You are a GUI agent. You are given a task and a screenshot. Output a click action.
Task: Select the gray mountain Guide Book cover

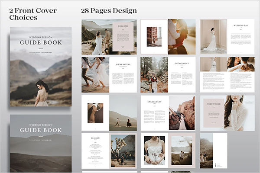[41, 144]
